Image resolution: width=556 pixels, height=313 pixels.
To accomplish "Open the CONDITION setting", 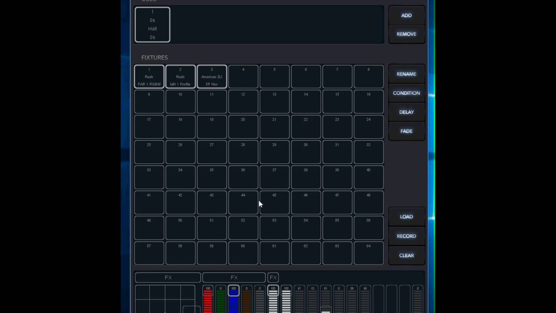I will (x=407, y=93).
